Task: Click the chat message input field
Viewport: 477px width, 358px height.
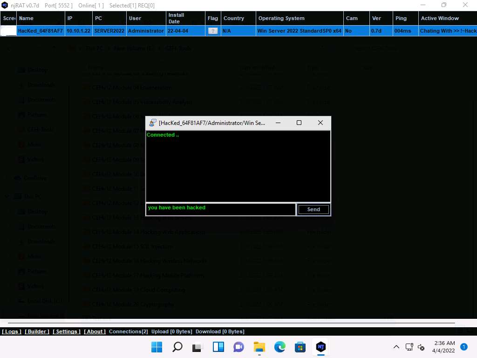Action: coord(221,209)
